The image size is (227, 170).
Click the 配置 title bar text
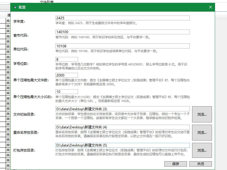22,7
